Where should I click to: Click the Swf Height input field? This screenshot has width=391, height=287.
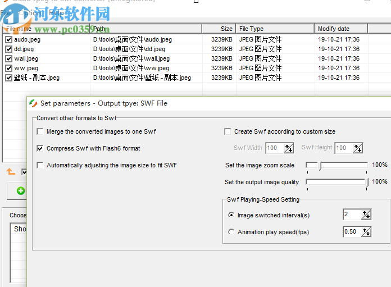pos(344,148)
